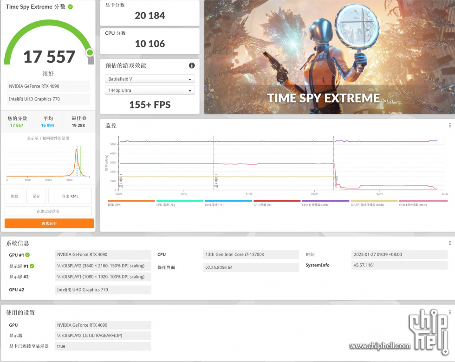Click NVIDIA GeForce RTX 4090 under 使用的设置
Image resolution: width=455 pixels, height=362 pixels.
click(x=103, y=325)
